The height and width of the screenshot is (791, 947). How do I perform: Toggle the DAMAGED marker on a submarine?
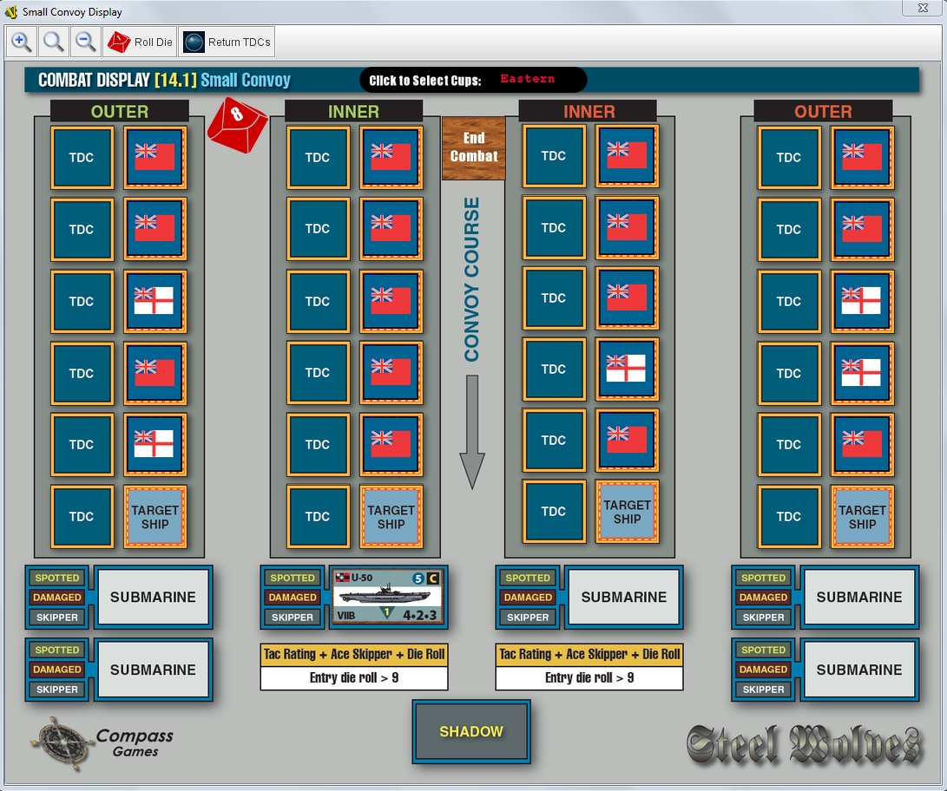[x=56, y=597]
